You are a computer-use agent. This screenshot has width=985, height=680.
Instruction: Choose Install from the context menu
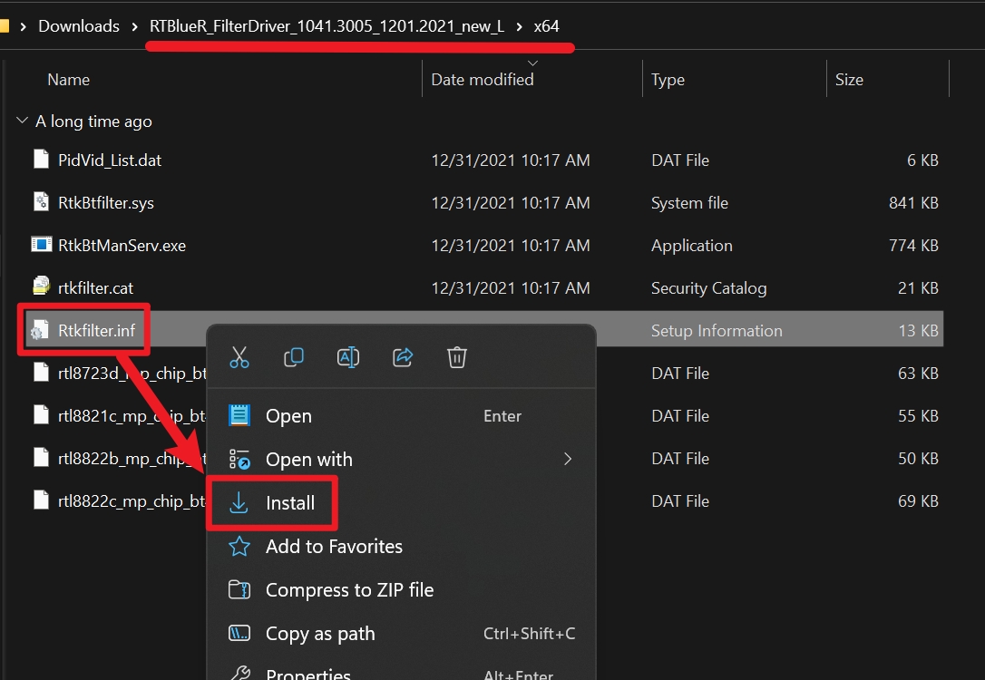289,502
